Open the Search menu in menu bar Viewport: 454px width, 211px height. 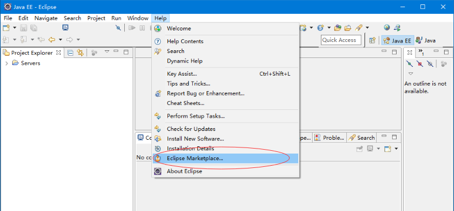(72, 18)
